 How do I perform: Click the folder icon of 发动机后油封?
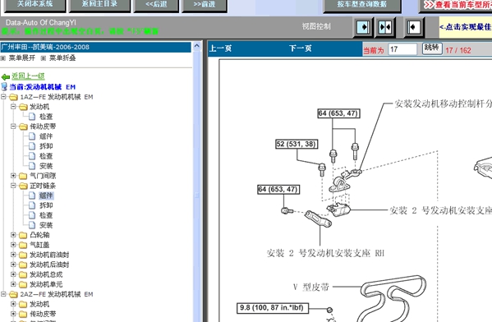coord(23,264)
